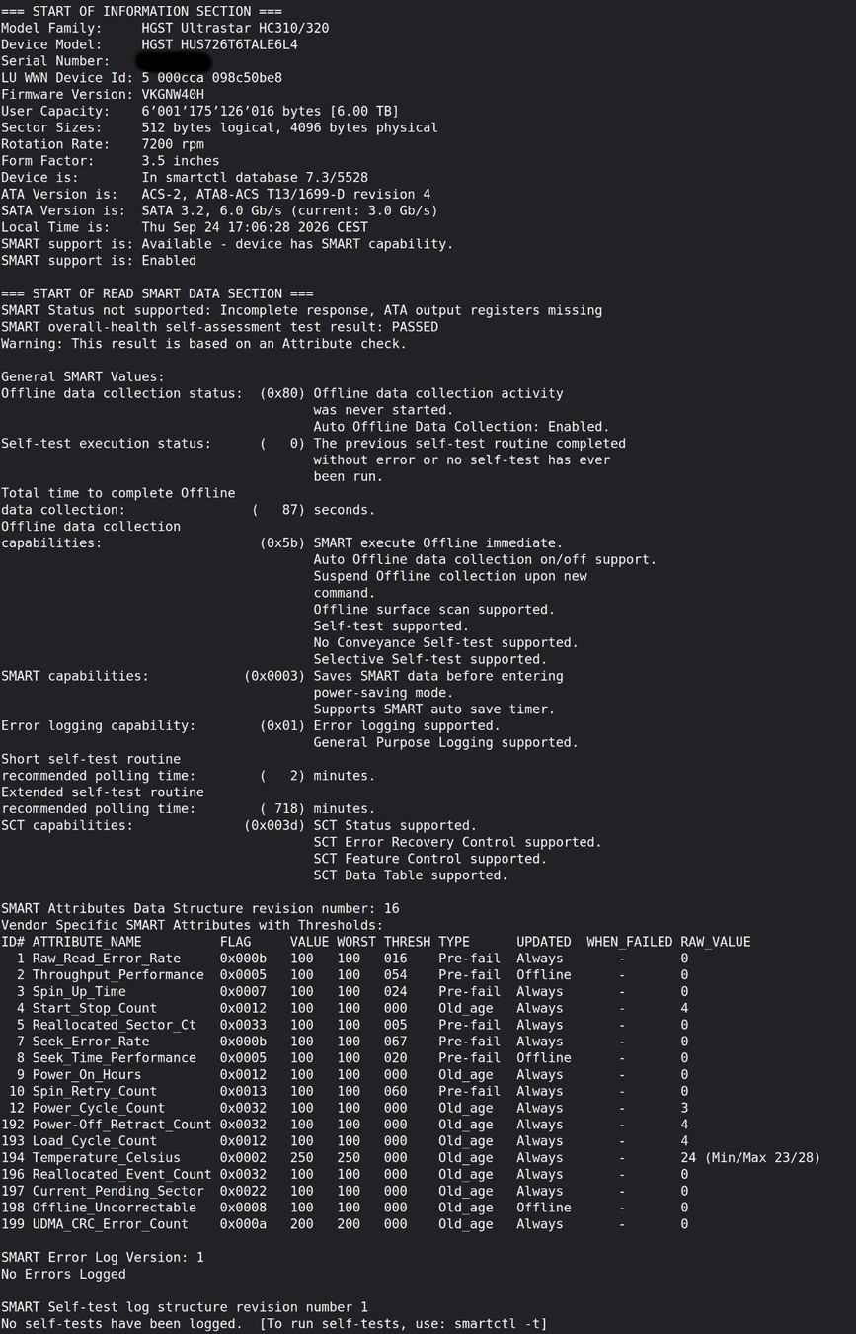Click the 'THRESH' column header
The image size is (856, 1334).
[407, 942]
